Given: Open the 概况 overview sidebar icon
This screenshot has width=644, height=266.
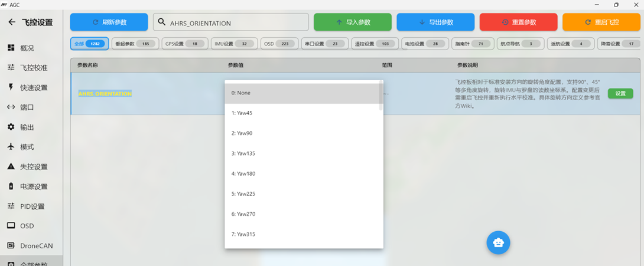Looking at the screenshot, I should click(x=11, y=48).
